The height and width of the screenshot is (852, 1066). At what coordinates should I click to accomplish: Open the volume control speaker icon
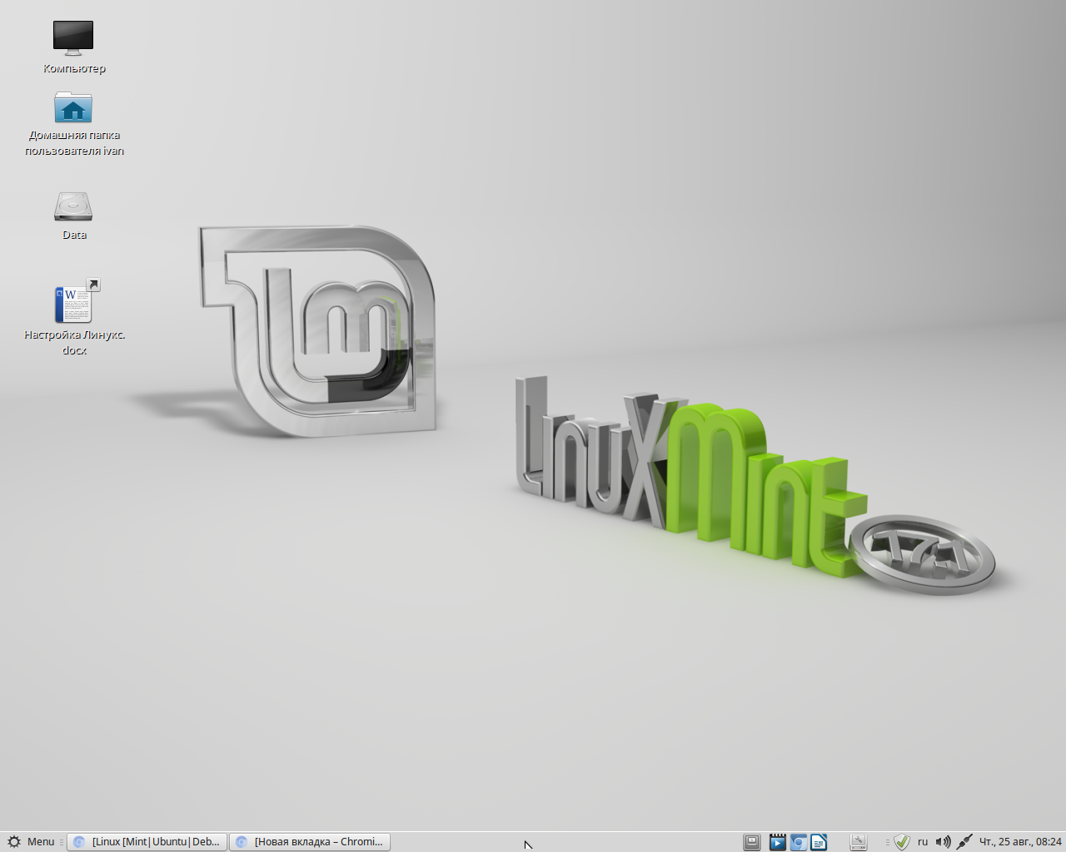(x=943, y=842)
